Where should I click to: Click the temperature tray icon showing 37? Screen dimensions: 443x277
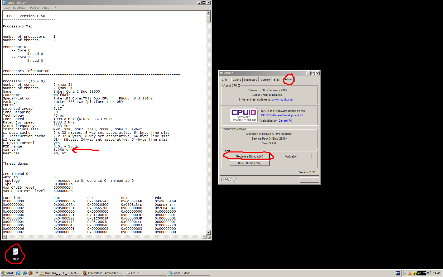click(x=424, y=273)
